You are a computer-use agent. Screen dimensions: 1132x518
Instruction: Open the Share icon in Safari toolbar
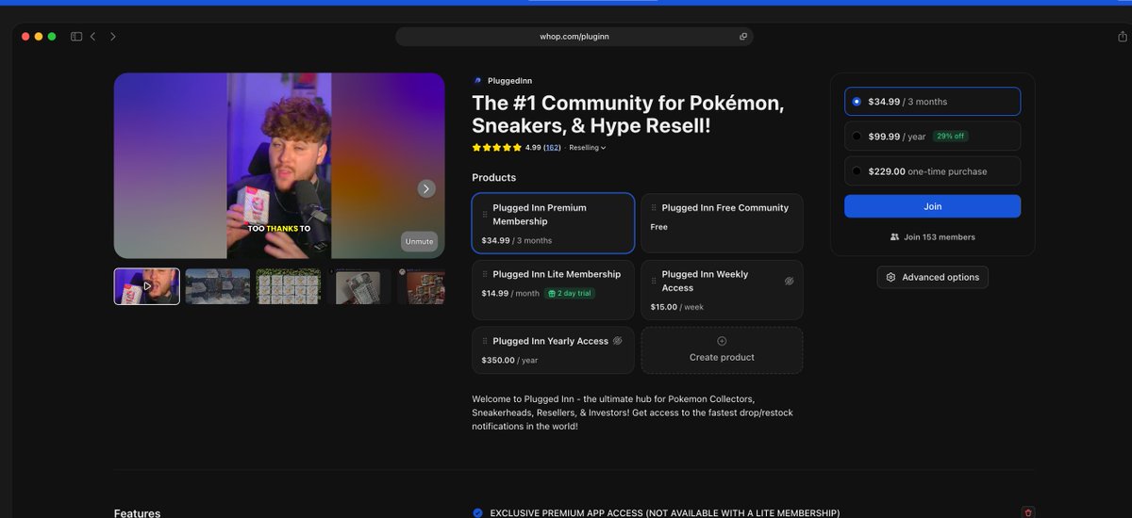[x=1123, y=37]
